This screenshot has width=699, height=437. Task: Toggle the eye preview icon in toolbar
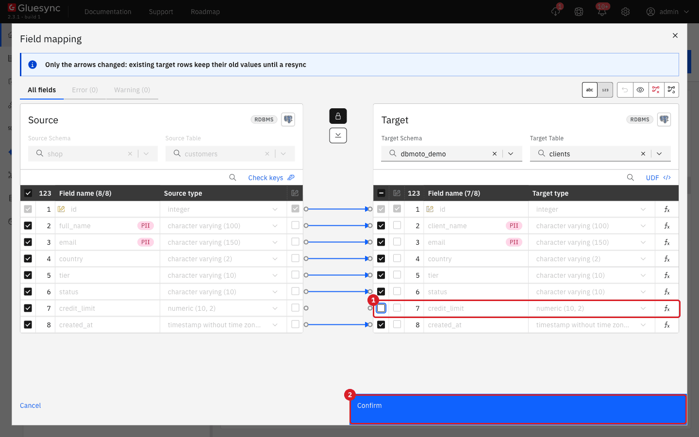640,90
